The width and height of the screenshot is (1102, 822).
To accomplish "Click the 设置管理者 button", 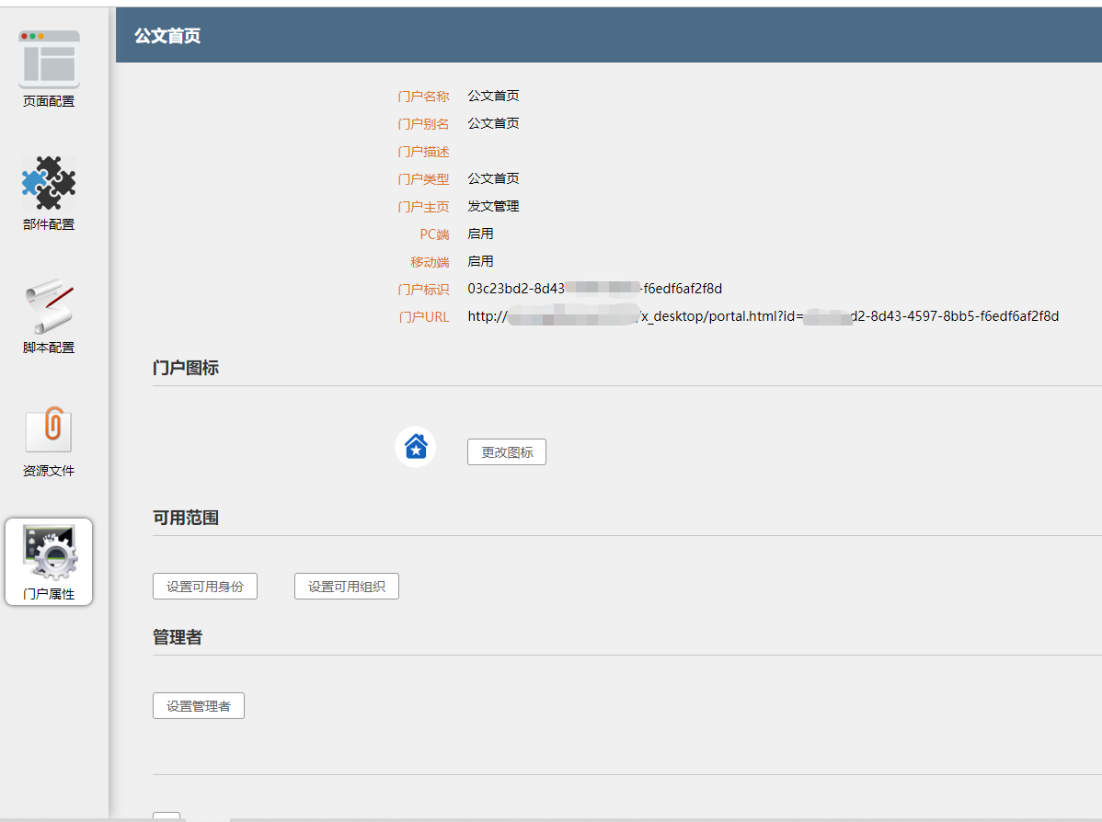I will point(198,705).
